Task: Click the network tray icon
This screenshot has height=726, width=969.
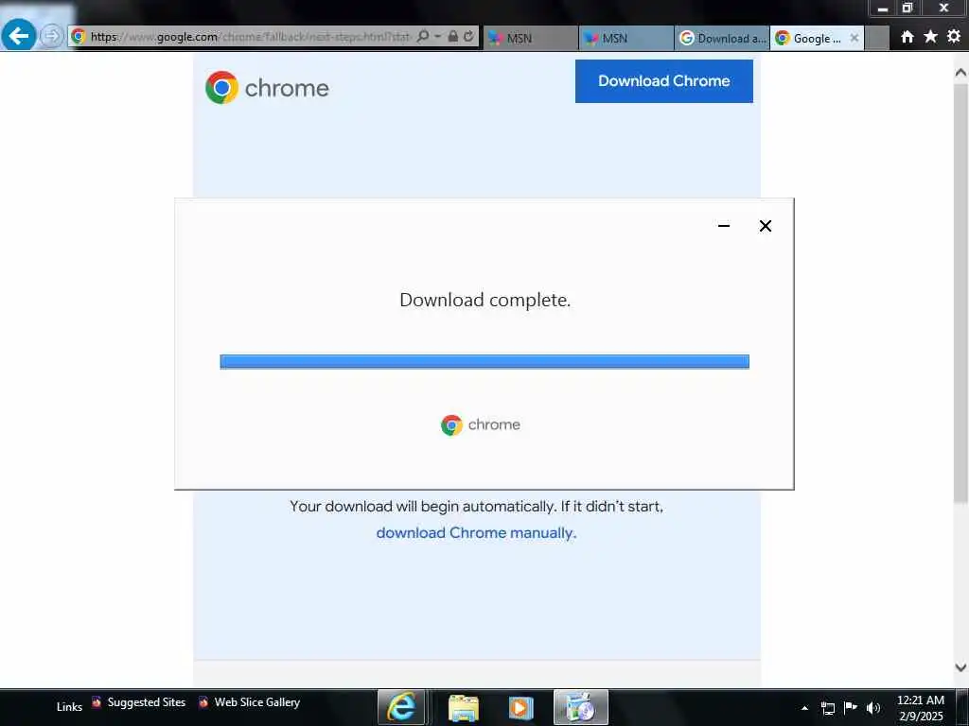Action: (827, 708)
